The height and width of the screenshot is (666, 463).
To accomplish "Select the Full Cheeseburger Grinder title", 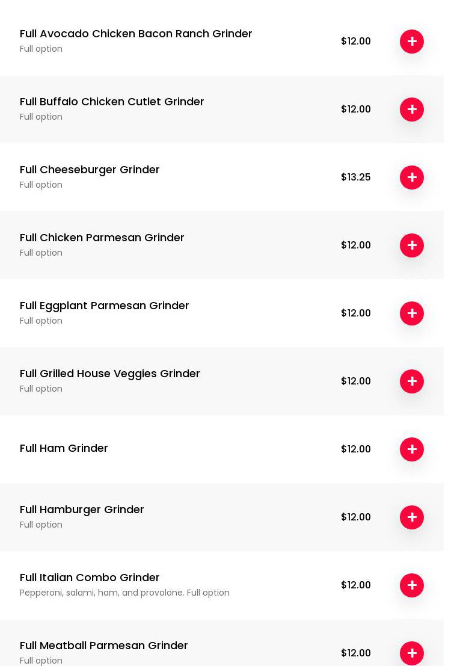I will [90, 170].
